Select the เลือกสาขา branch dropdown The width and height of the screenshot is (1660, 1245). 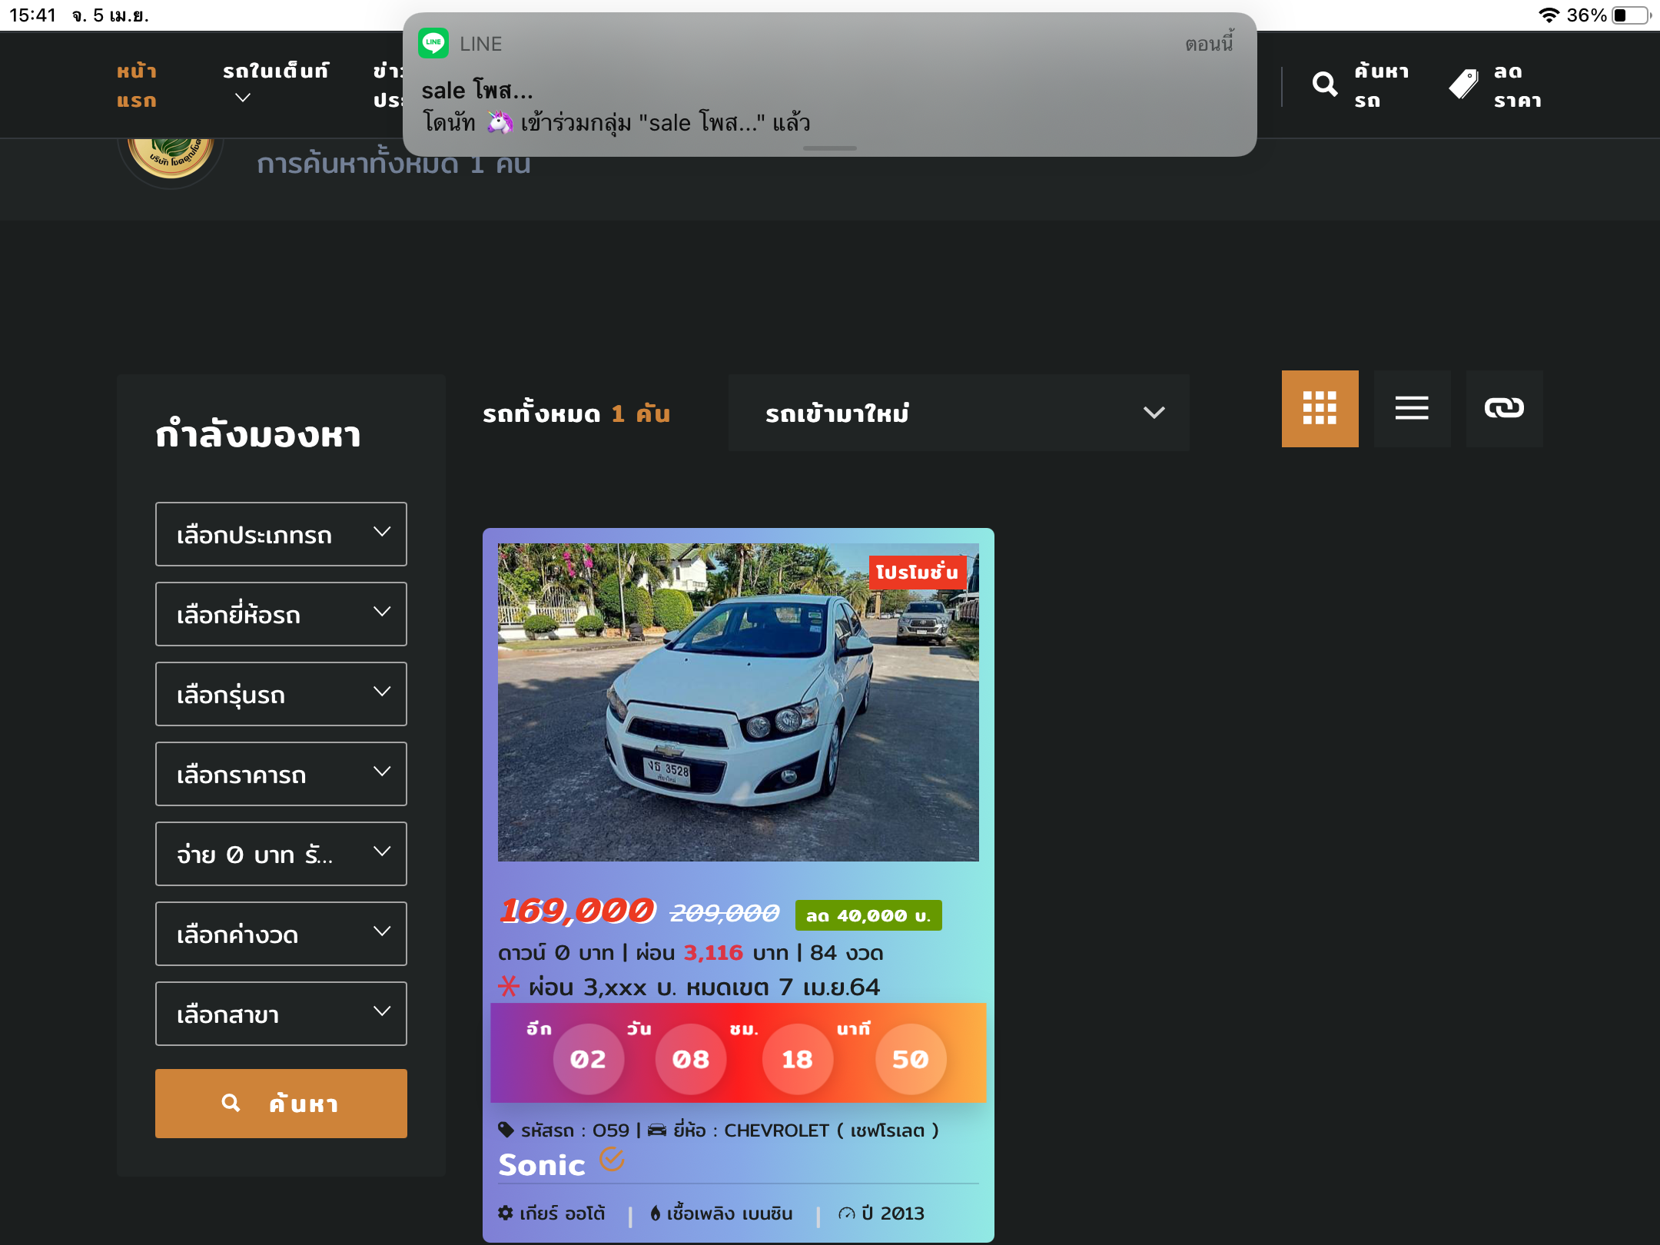click(281, 1014)
